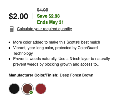Click the ellipsis ending the weeds description
The image size is (115, 103).
click(99, 64)
